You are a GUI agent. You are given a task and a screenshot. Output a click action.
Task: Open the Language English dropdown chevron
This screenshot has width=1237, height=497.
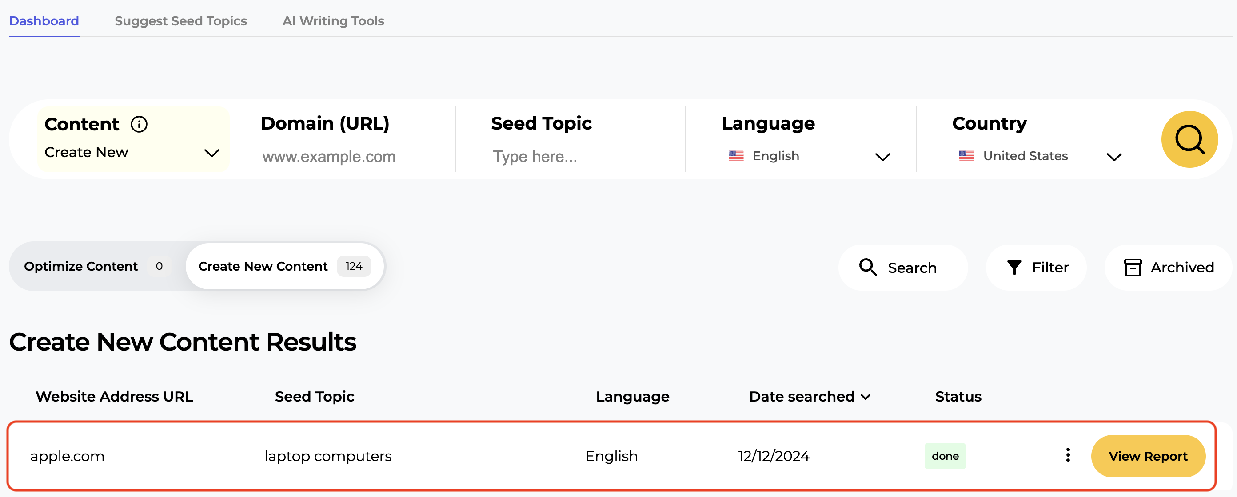coord(882,157)
